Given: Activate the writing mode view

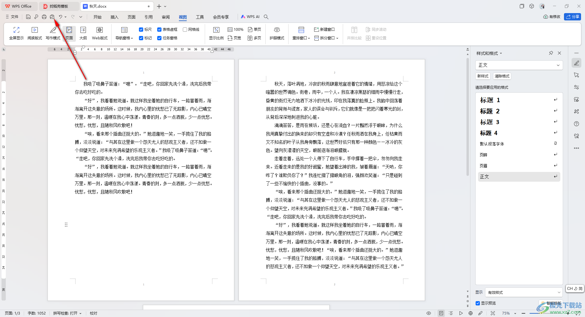Looking at the screenshot, I should pos(53,33).
